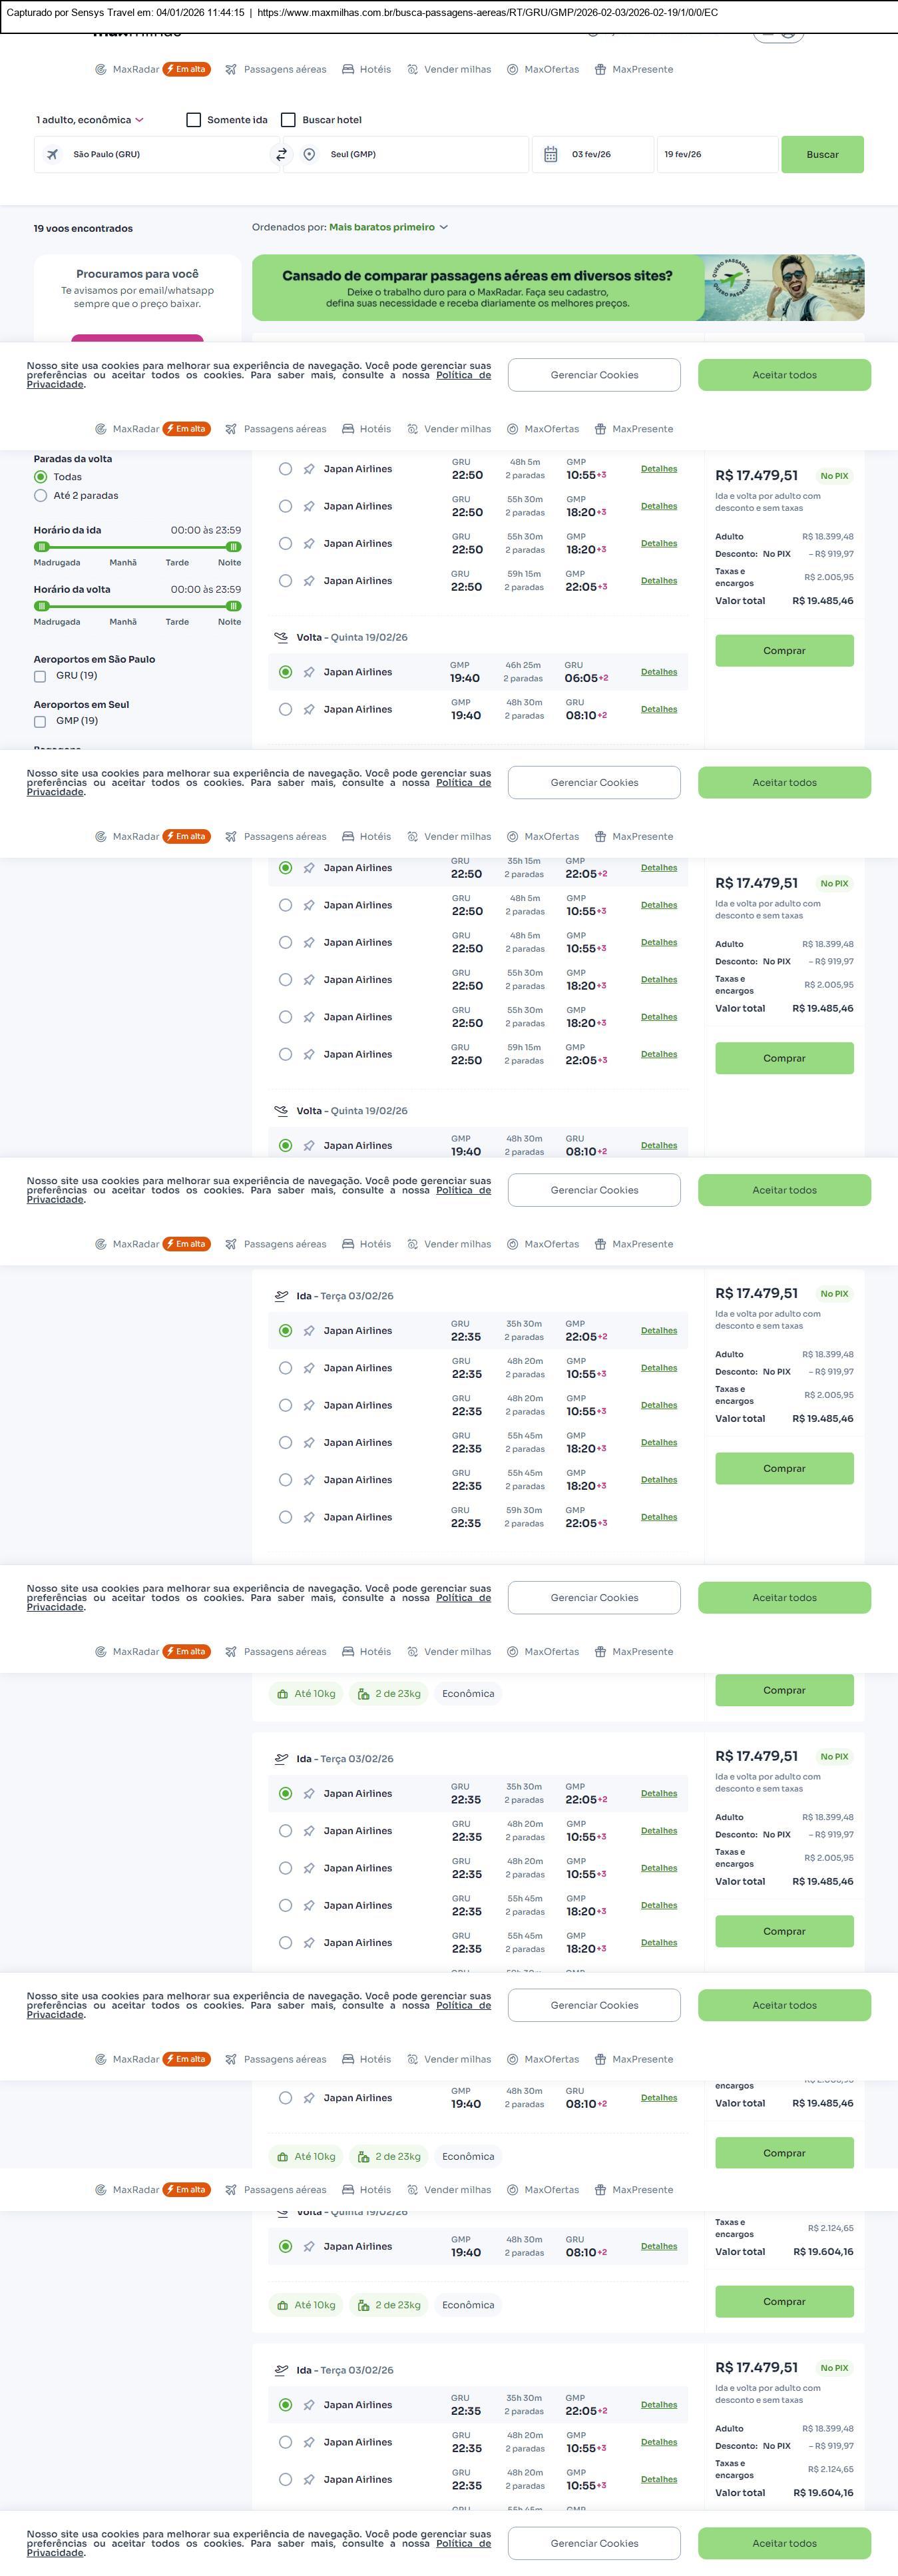Swap origin and destination airports

coord(281,155)
